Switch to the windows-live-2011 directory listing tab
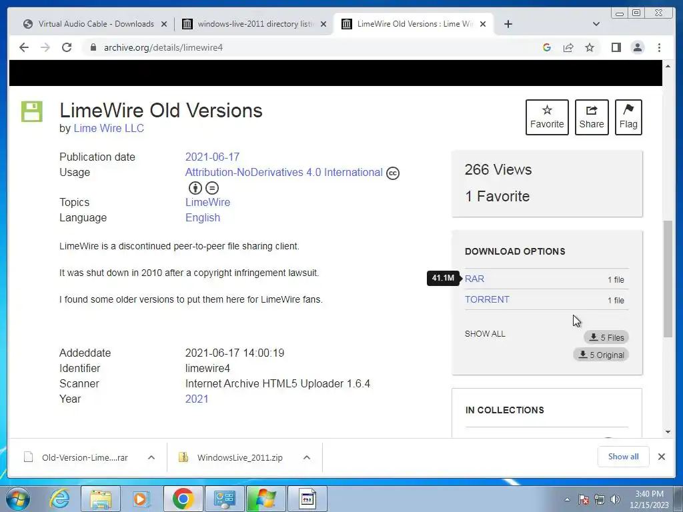The width and height of the screenshot is (683, 512). 249,24
